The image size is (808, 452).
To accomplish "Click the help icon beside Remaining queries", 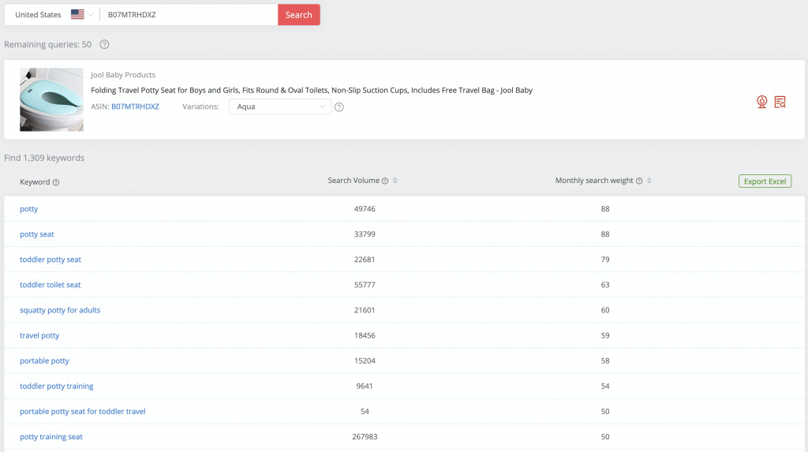I will tap(104, 44).
